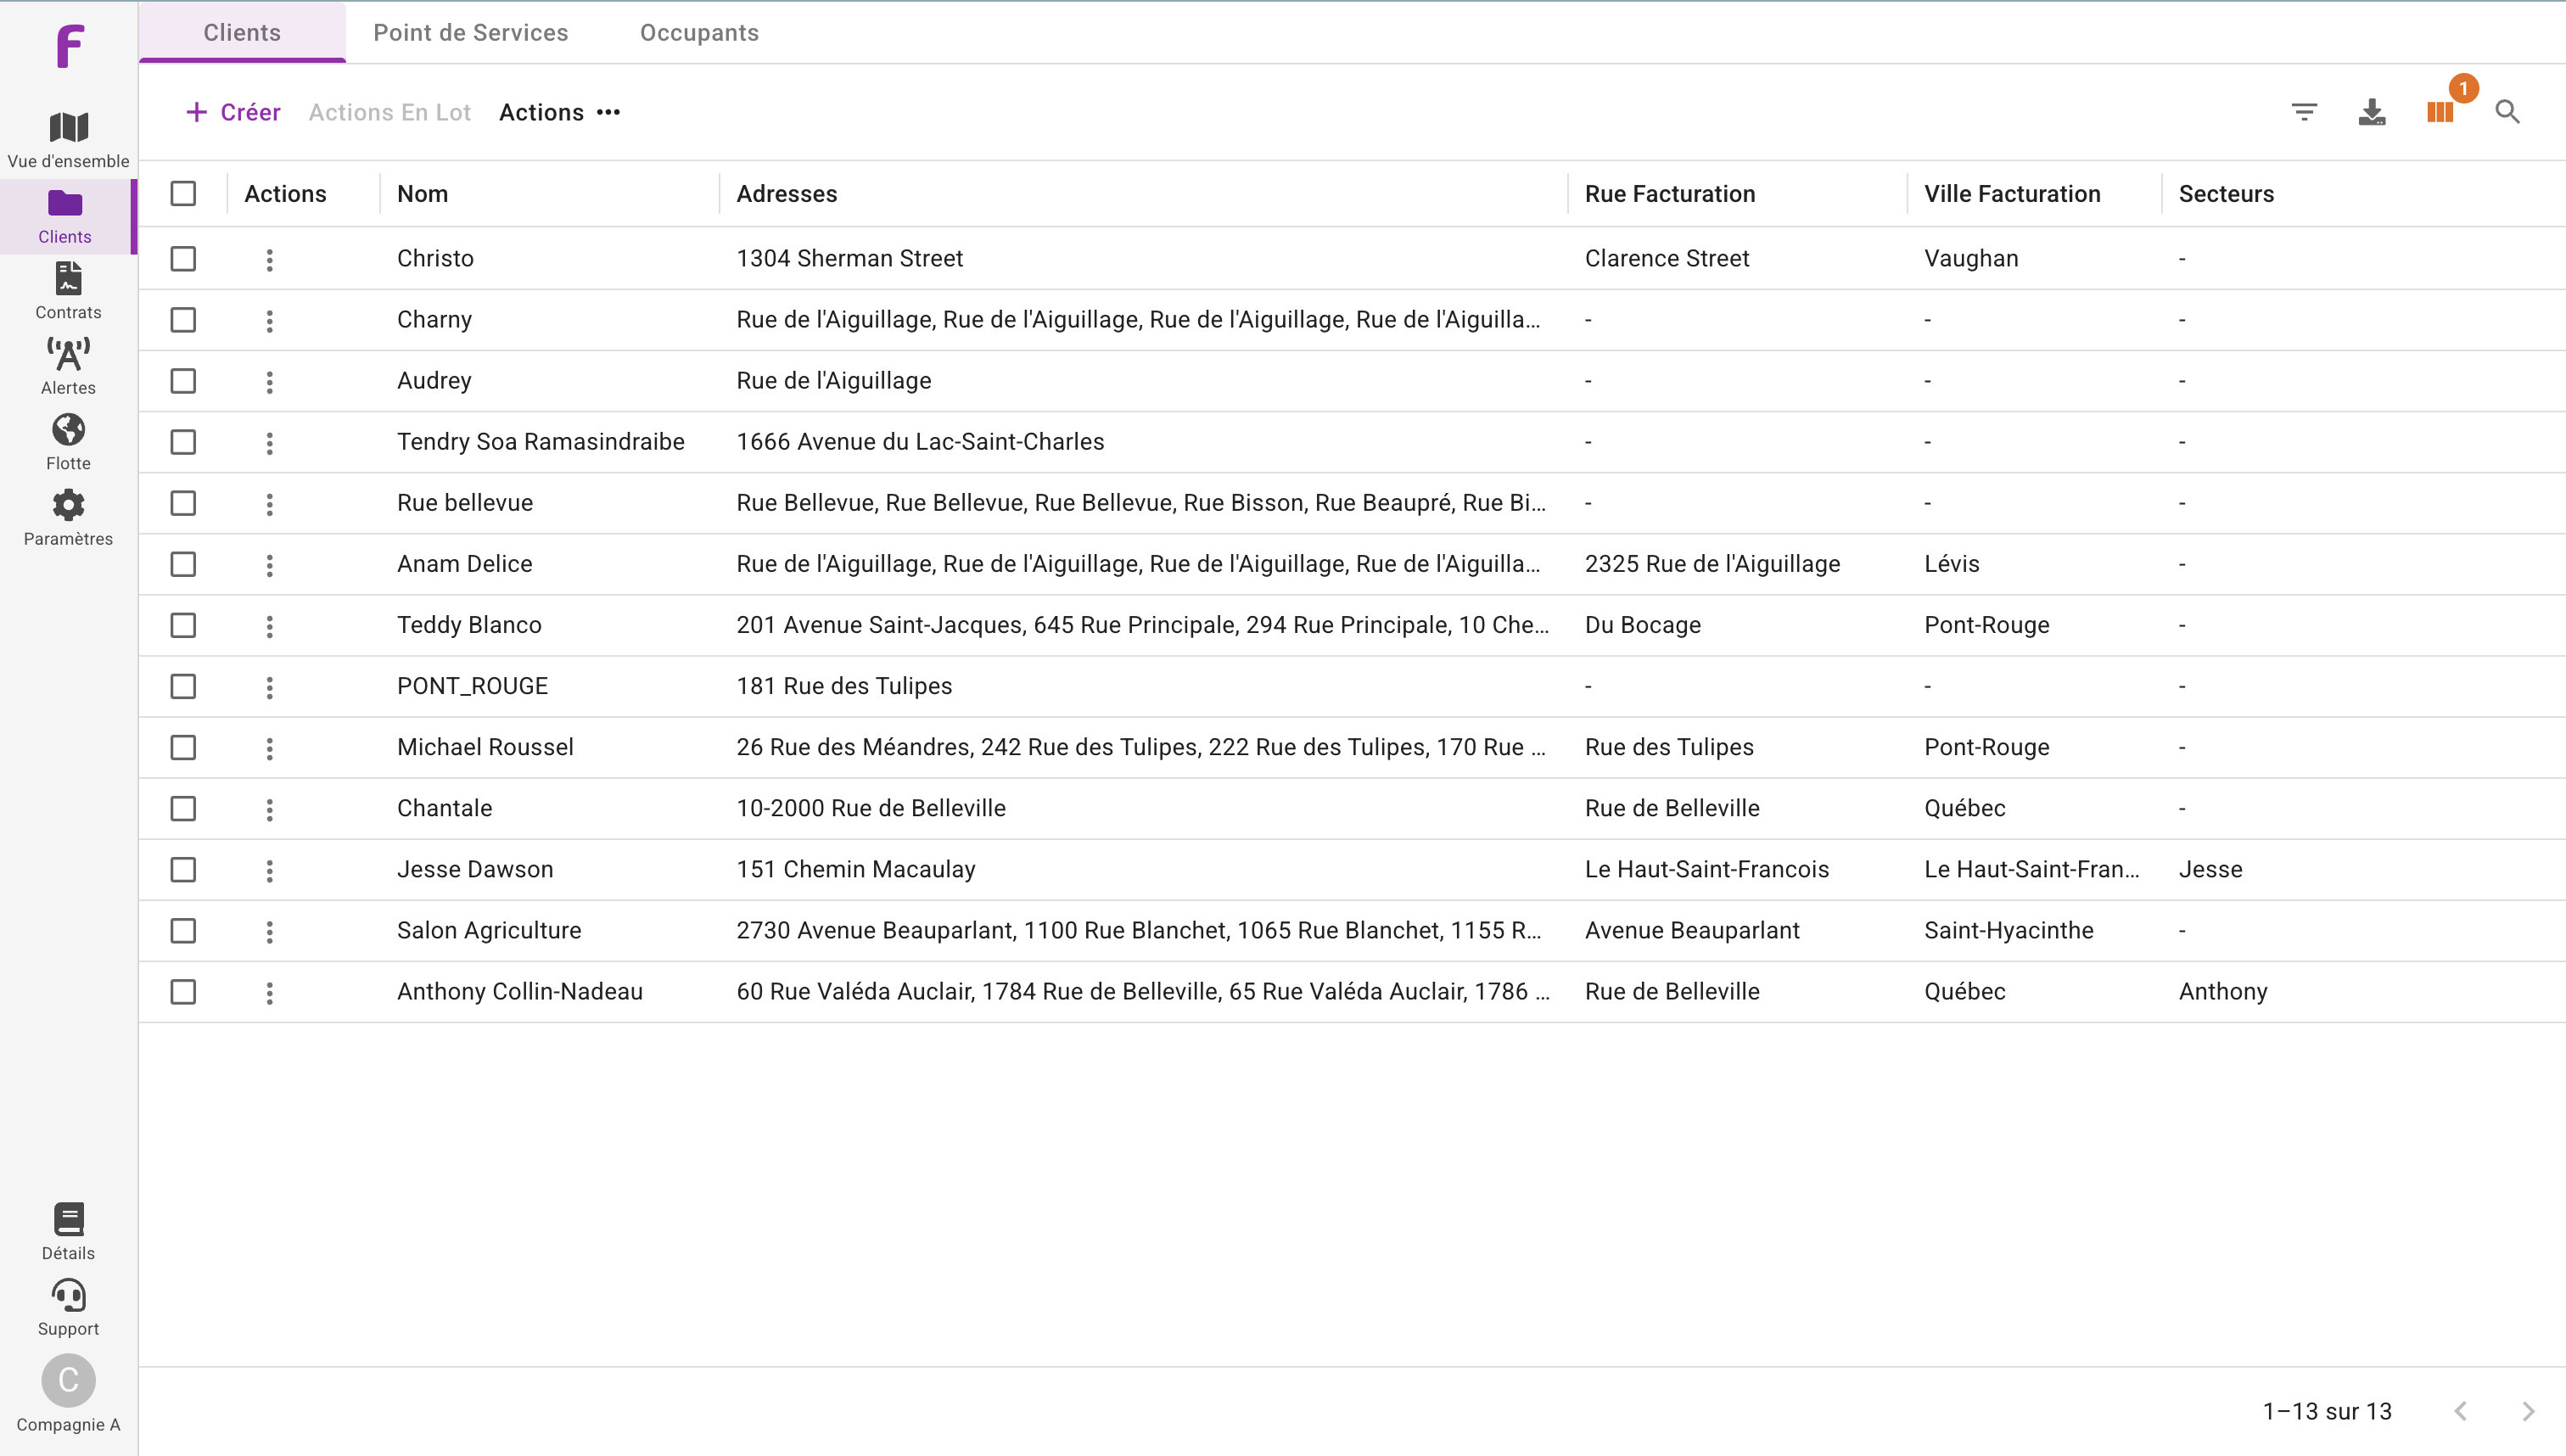Expand Actions three-dots menu in toolbar
Screen dimensions: 2566x1456
tap(608, 112)
